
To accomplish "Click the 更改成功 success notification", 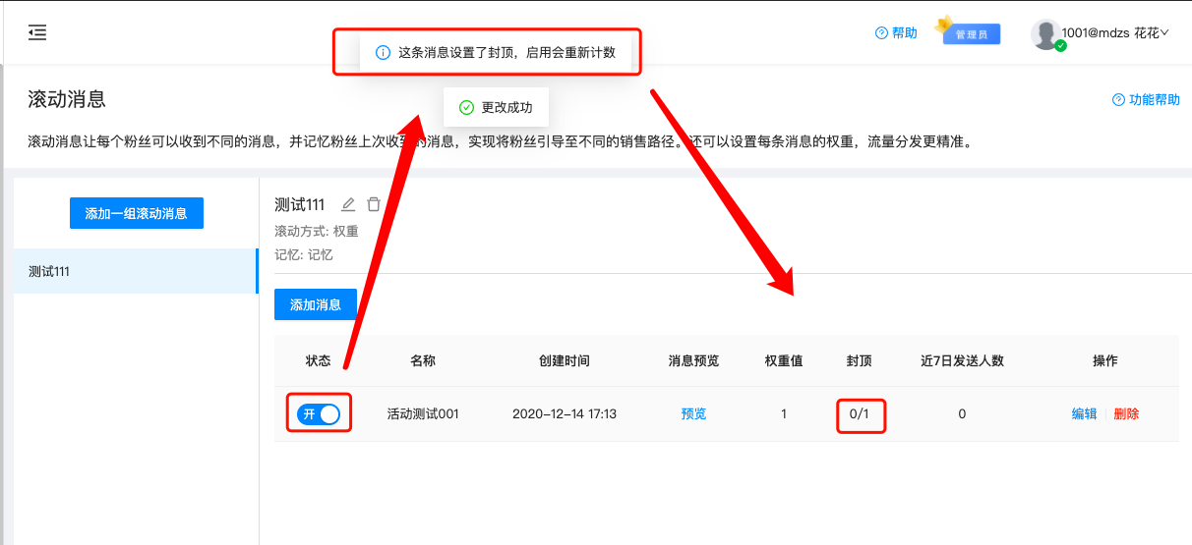I will [x=496, y=107].
